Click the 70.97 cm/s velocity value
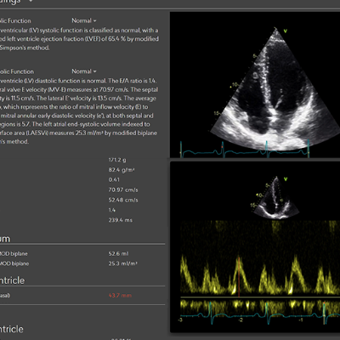The height and width of the screenshot is (340, 340). 123,190
